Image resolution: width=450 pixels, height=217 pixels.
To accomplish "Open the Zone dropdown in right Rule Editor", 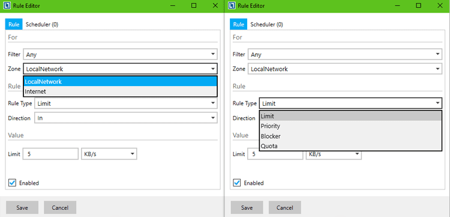I will pos(344,69).
